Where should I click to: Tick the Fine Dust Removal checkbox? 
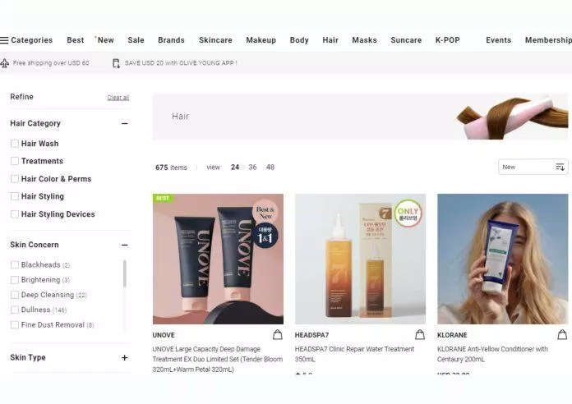coord(15,324)
